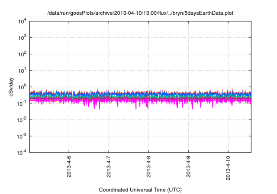Viewport: 277px width, 194px height.
Task: Select the 2013-4-6 date tick label
Action: [69, 167]
